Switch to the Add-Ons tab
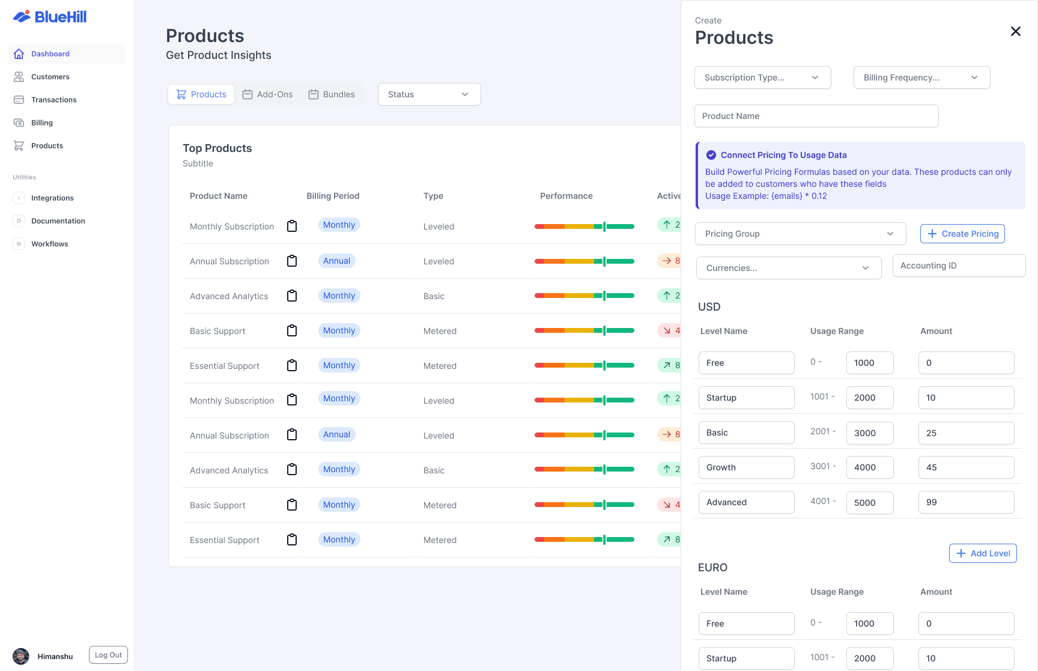The height and width of the screenshot is (671, 1038). point(268,94)
